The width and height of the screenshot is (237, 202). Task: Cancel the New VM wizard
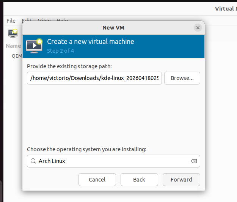97,180
